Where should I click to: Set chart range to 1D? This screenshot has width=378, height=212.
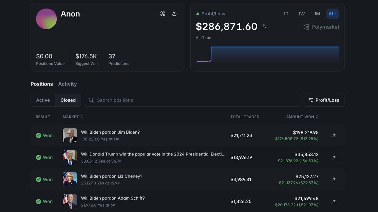(x=286, y=14)
